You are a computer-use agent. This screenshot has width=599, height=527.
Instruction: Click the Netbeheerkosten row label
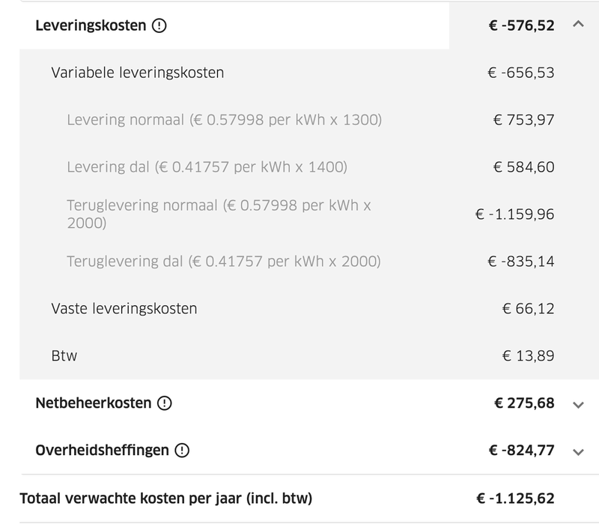pyautogui.click(x=94, y=403)
